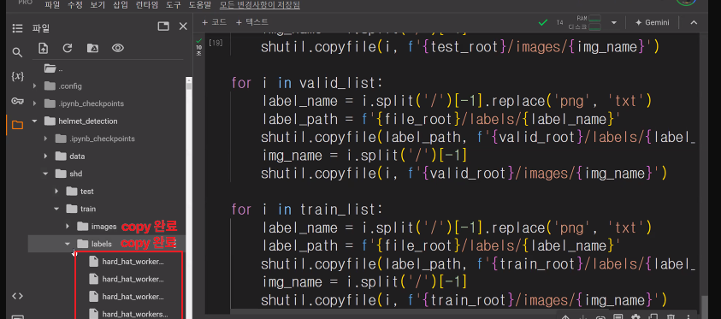The height and width of the screenshot is (319, 721).
Task: Collapse the train folder arrow
Action: pyautogui.click(x=56, y=209)
